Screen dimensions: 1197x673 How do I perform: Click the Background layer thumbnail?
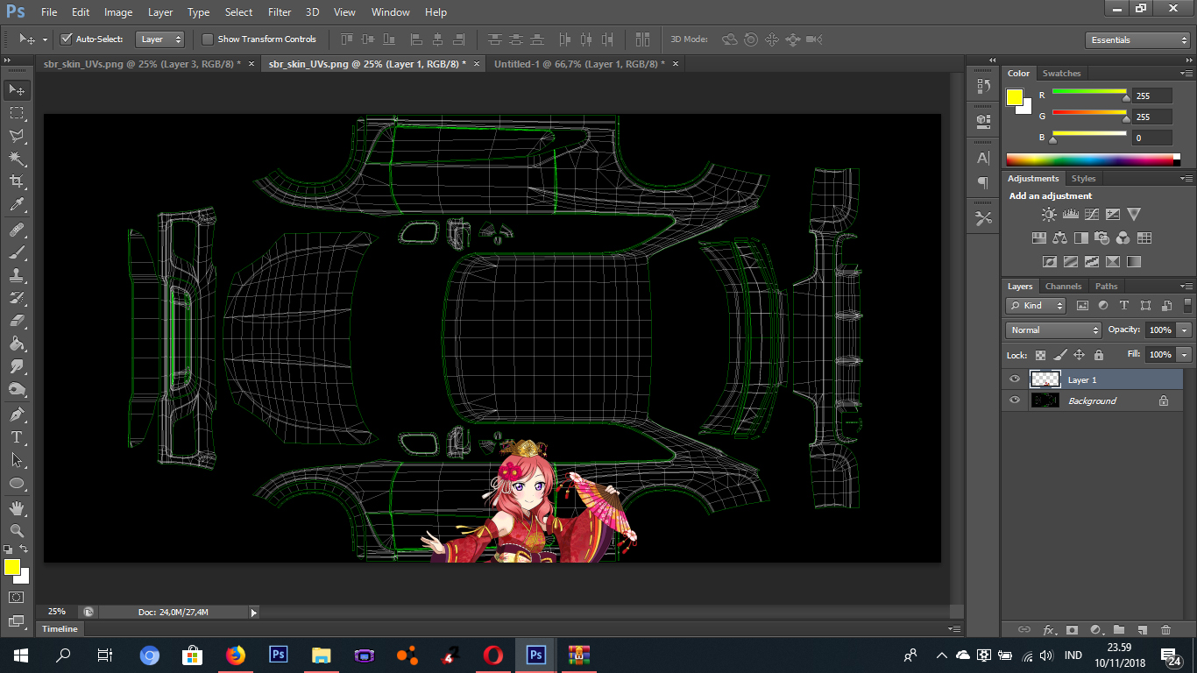coord(1045,400)
